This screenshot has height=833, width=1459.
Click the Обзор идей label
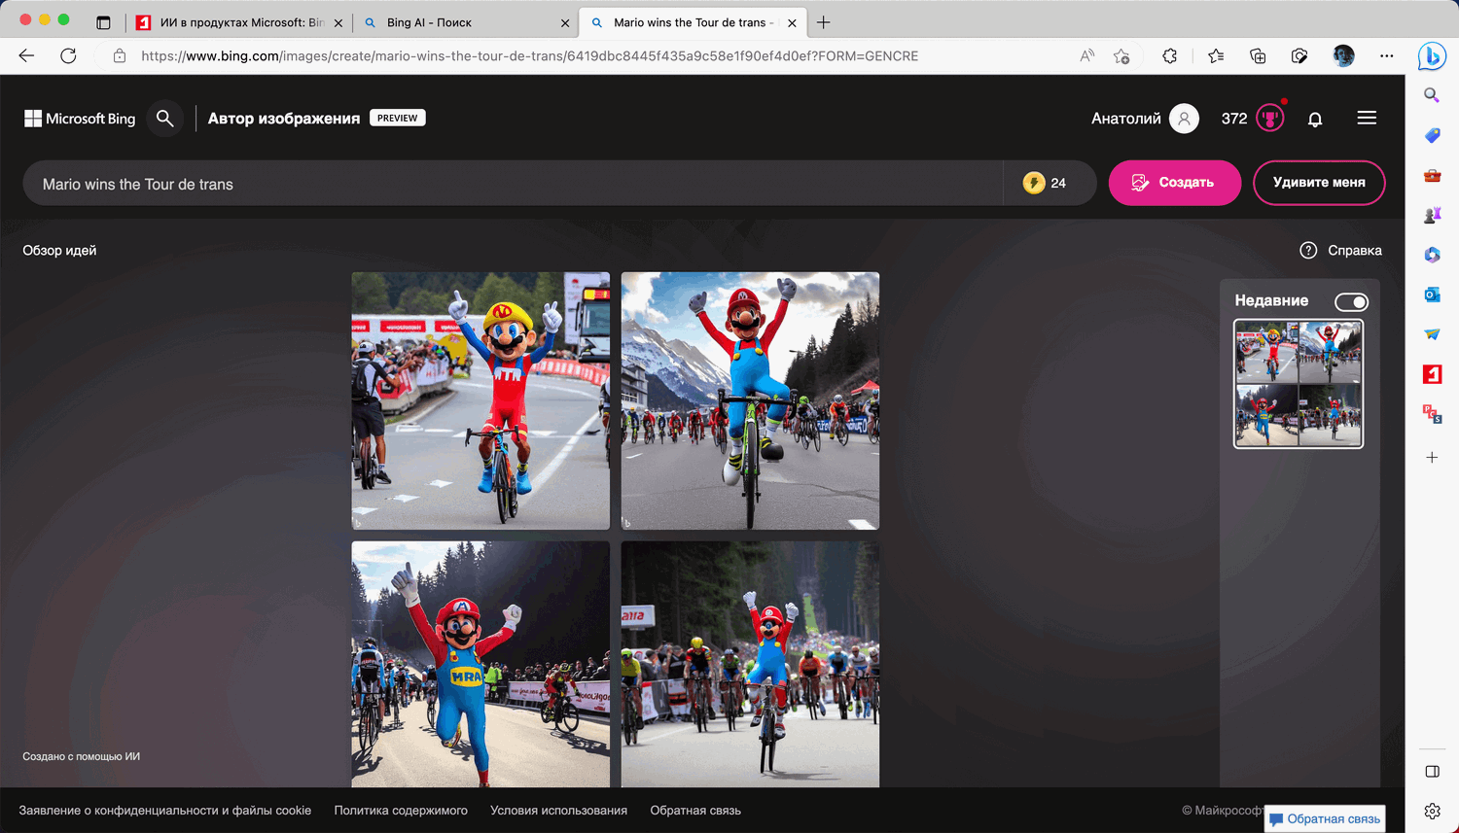pyautogui.click(x=59, y=251)
